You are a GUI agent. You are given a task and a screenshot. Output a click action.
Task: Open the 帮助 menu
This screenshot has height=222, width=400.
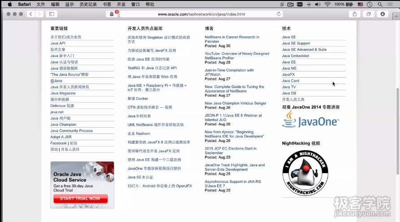click(x=150, y=4)
